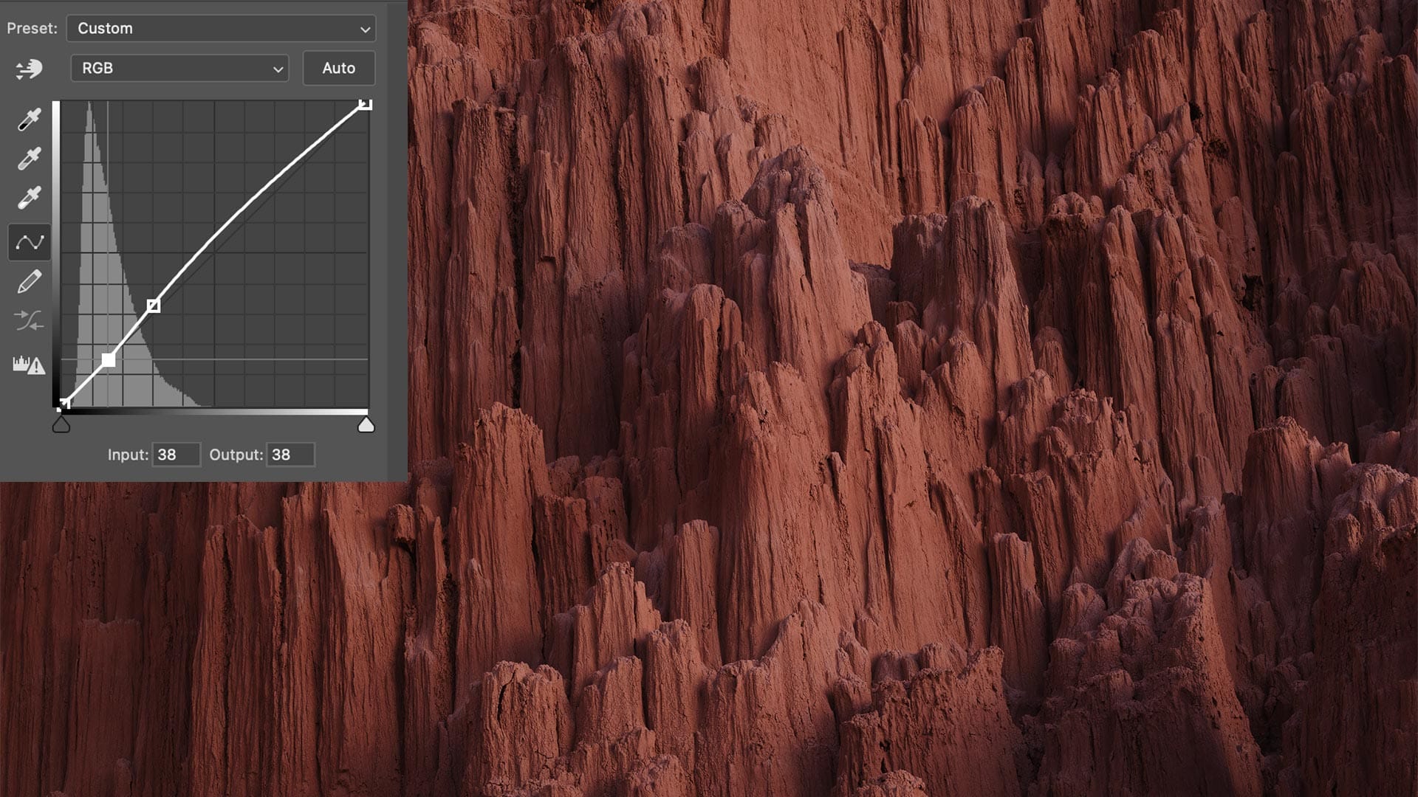The image size is (1418, 797).
Task: Select the hollow midtone curve control point
Action: pyautogui.click(x=153, y=306)
